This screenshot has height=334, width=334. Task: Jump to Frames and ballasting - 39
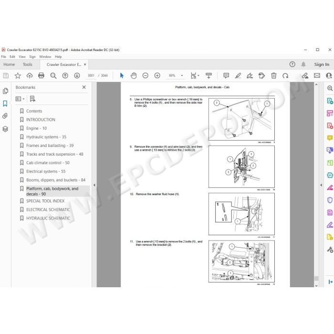[x=50, y=146]
